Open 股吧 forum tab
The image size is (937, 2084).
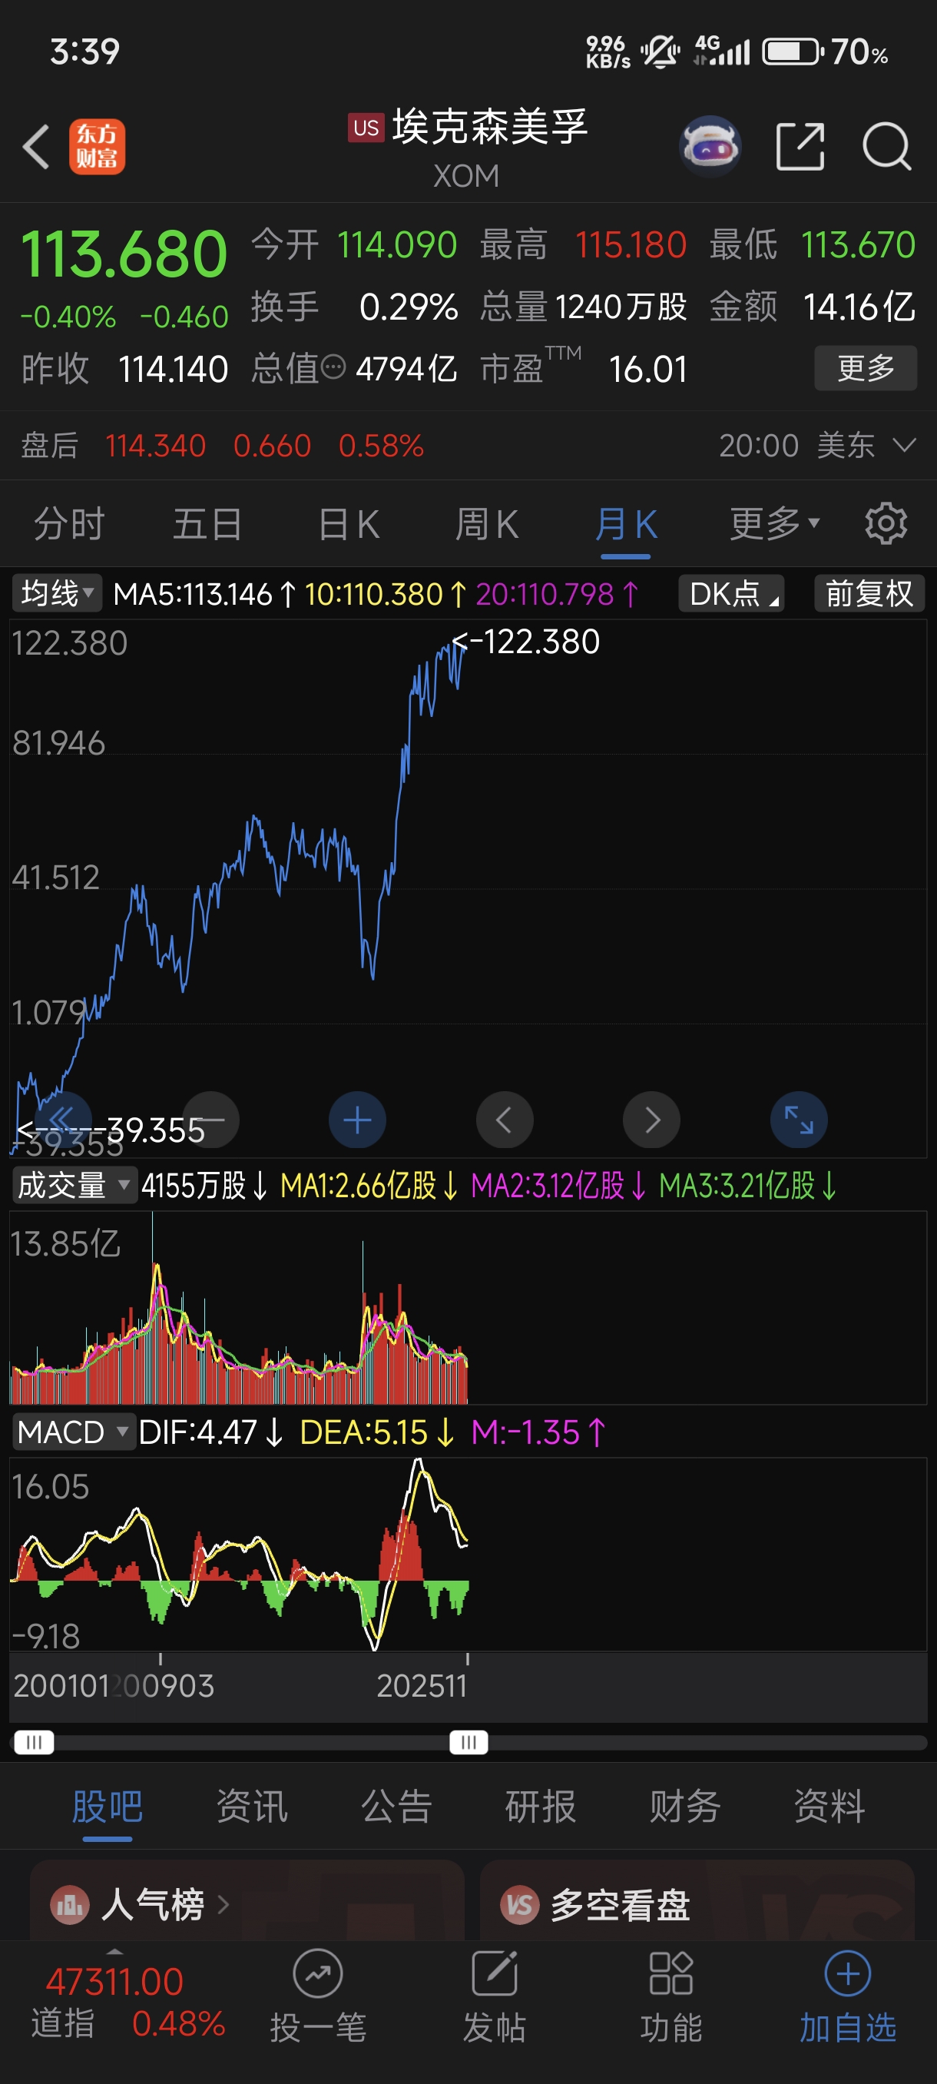108,1807
